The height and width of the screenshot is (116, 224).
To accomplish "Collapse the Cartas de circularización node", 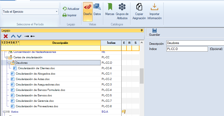I will (7, 57).
